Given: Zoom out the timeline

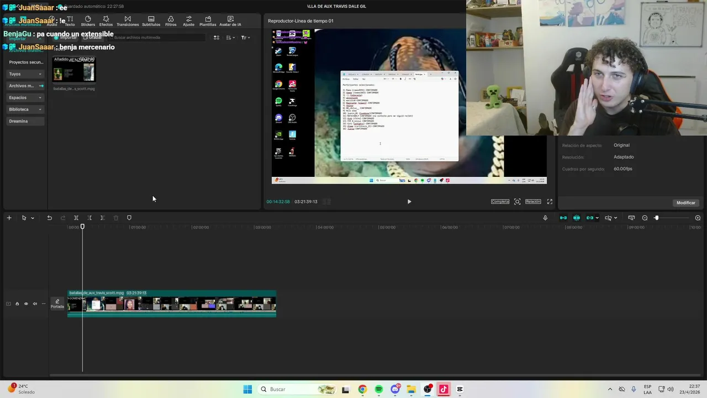Looking at the screenshot, I should pos(645,218).
